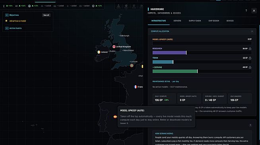Viewport: 260px width, 145px height.
Task: Close the Hardware panel
Action: (x=254, y=11)
